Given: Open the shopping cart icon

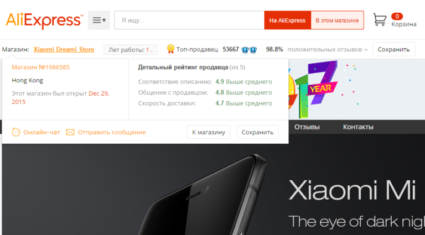Looking at the screenshot, I should click(x=380, y=20).
